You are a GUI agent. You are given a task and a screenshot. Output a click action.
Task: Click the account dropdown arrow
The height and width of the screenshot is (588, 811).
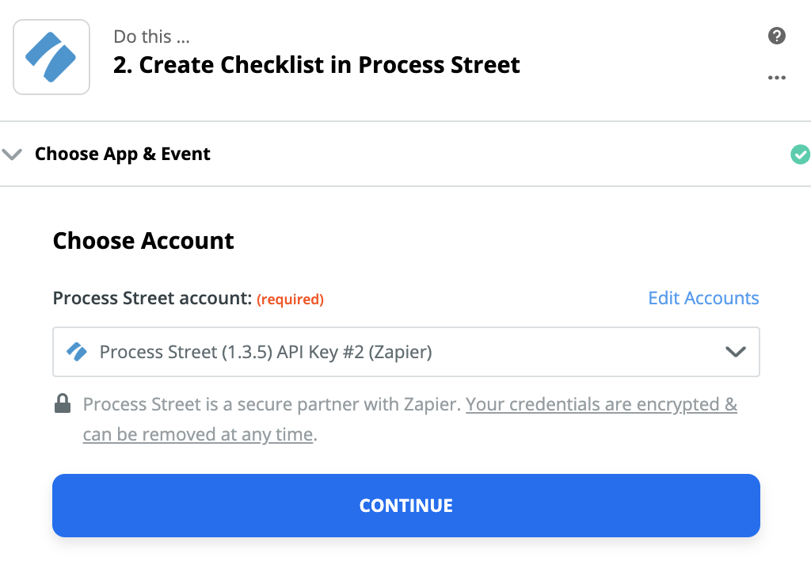pos(736,351)
